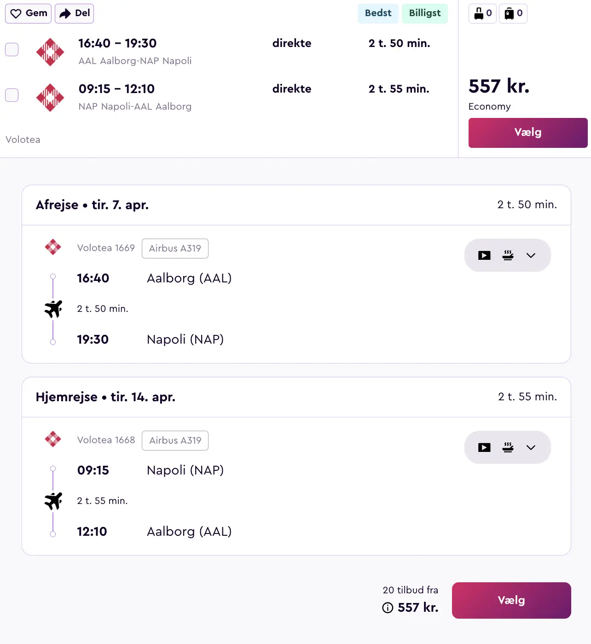Viewport: 591px width, 644px height.
Task: Tick the checkbox for the Aalborg-Napoli flight
Action: tap(12, 49)
